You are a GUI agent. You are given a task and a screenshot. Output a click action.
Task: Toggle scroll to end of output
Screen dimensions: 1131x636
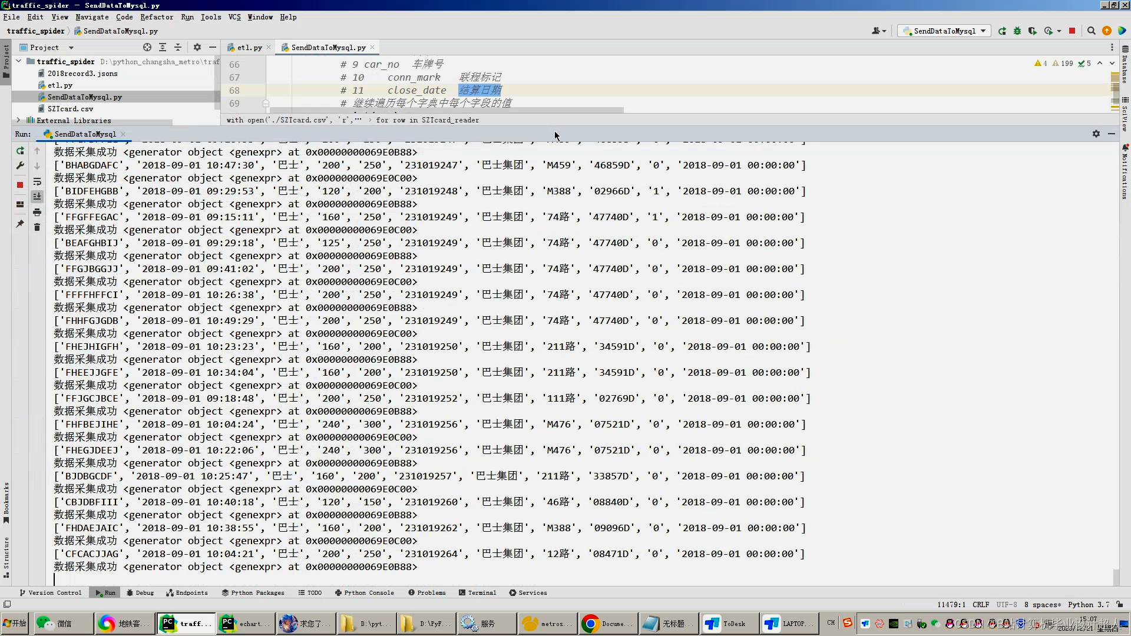[x=37, y=197]
